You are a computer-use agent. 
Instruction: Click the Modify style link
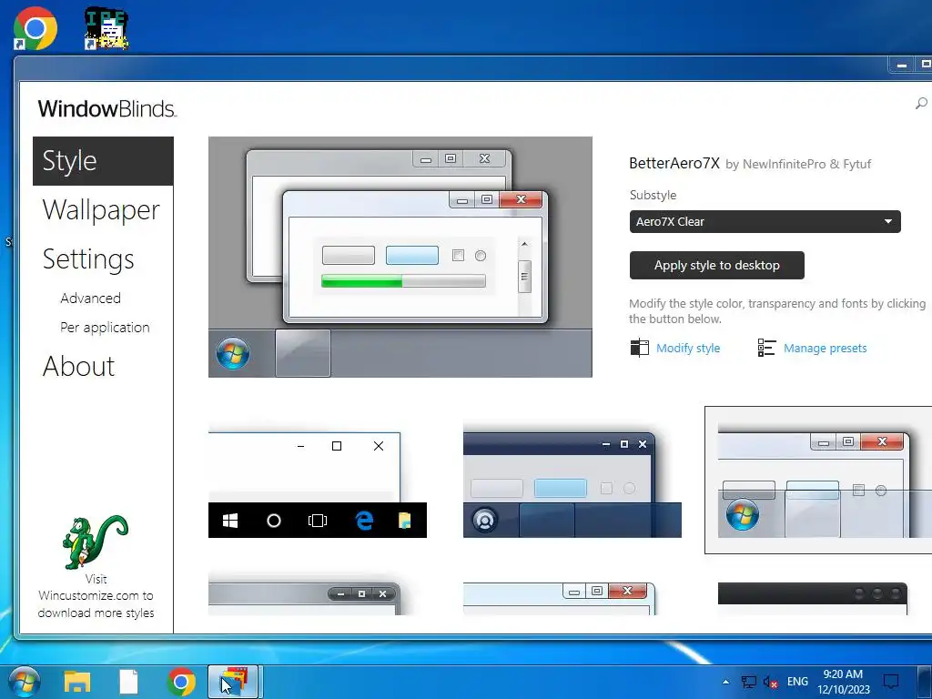tap(688, 349)
